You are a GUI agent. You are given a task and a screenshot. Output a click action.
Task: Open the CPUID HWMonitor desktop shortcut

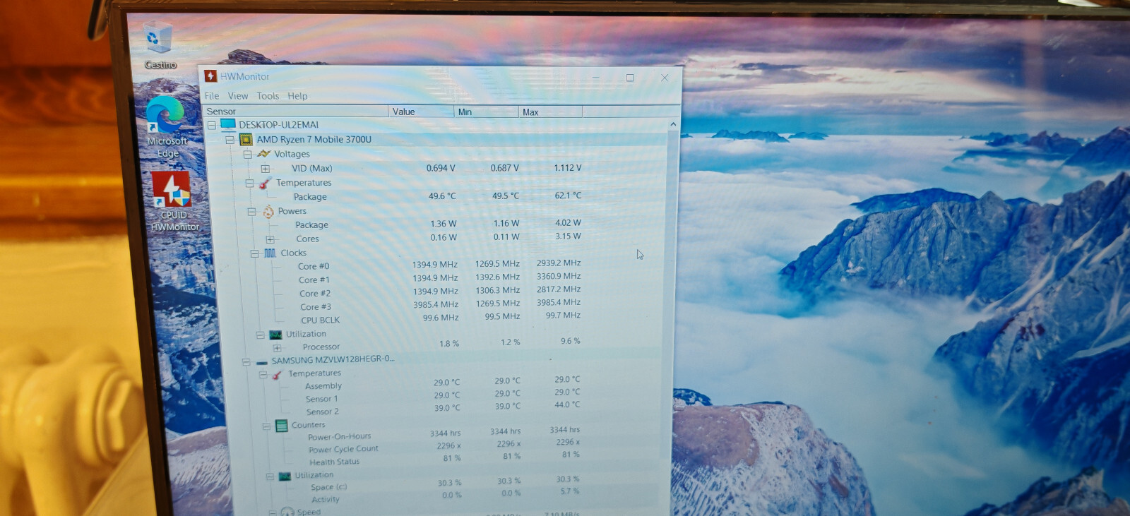click(174, 201)
